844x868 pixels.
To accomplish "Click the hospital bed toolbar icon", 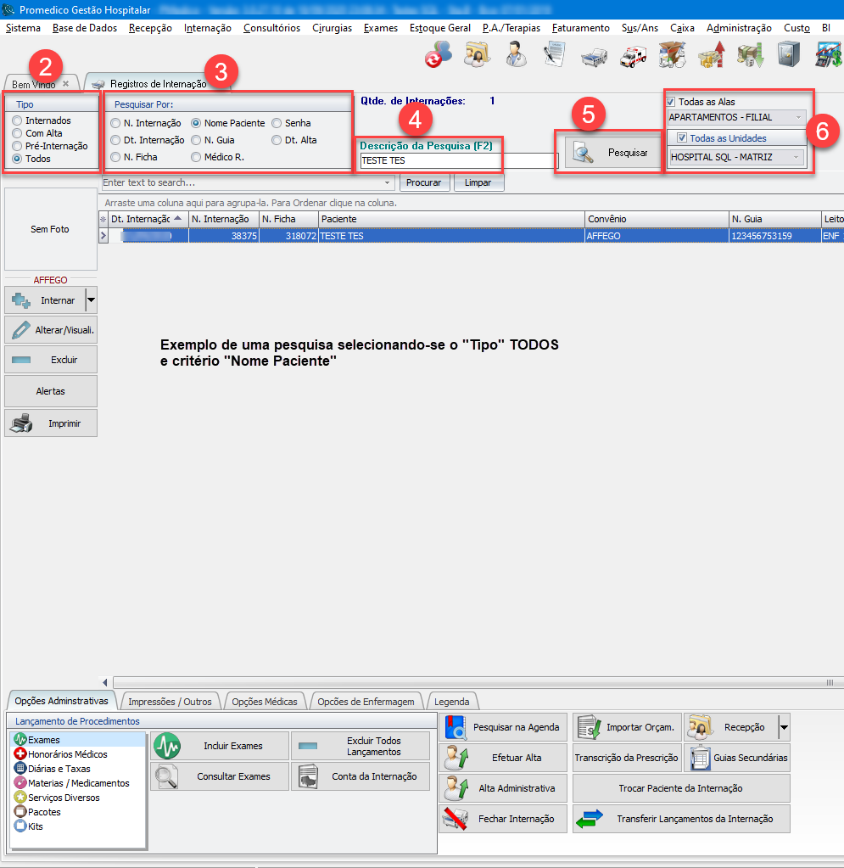I will (x=594, y=55).
